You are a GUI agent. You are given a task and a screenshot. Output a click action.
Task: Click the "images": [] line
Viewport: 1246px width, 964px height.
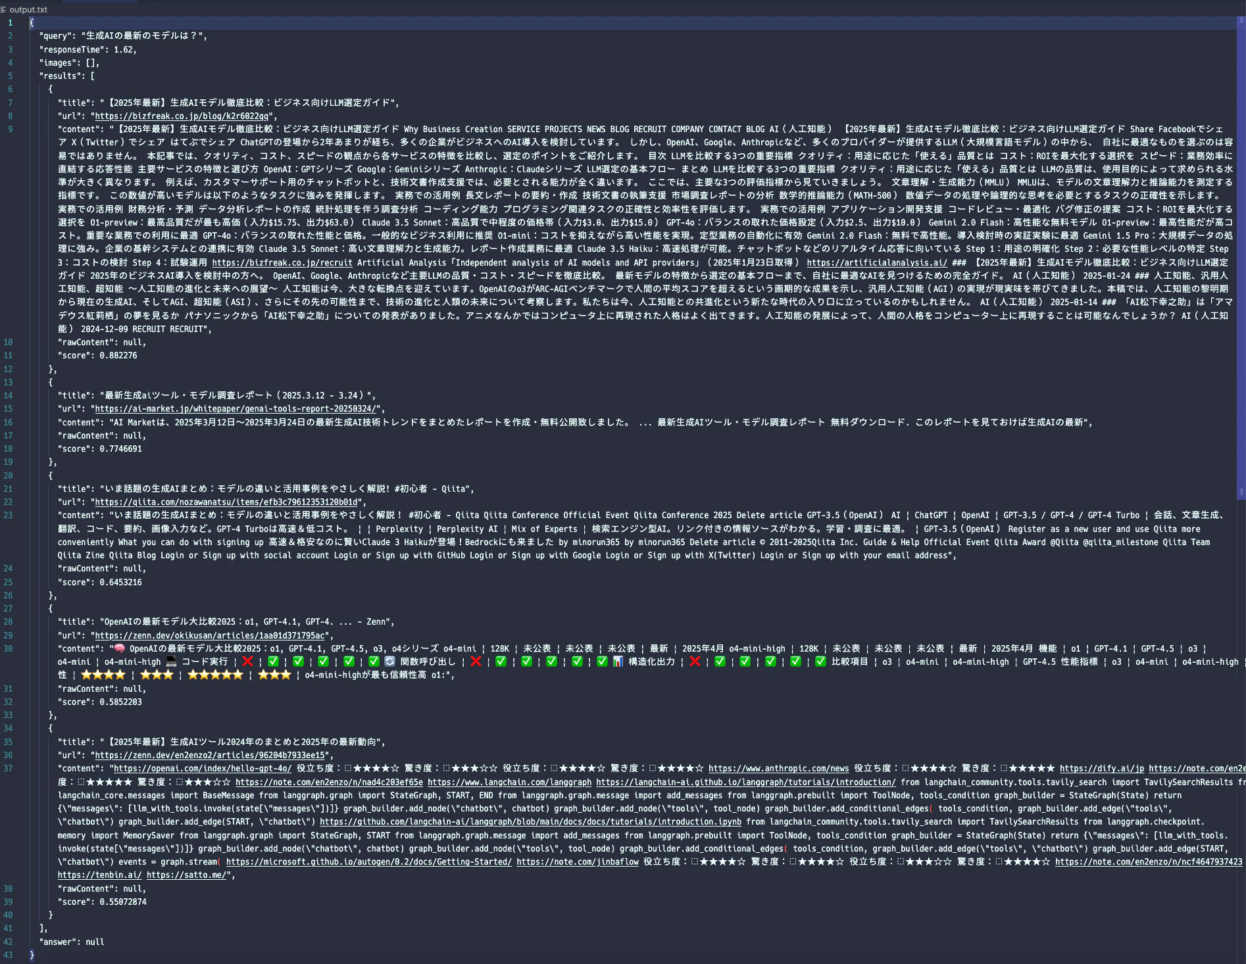pos(69,63)
